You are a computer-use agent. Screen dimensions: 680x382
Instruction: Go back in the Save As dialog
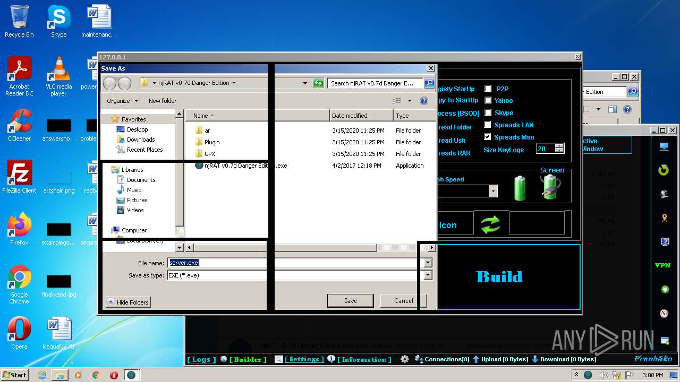tap(109, 83)
